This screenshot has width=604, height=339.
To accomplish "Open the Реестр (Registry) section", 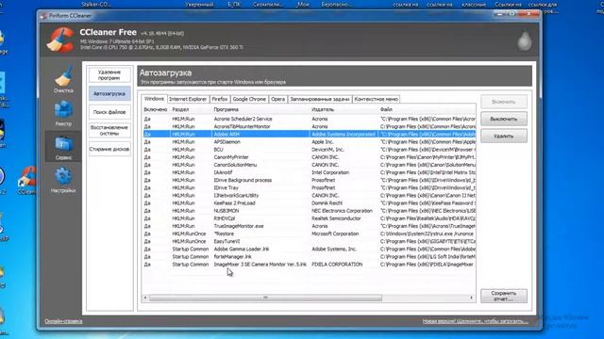I will click(x=63, y=113).
